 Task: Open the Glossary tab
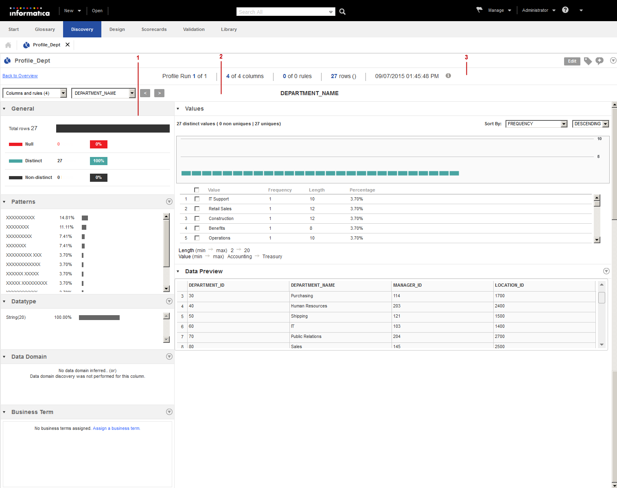click(x=45, y=29)
